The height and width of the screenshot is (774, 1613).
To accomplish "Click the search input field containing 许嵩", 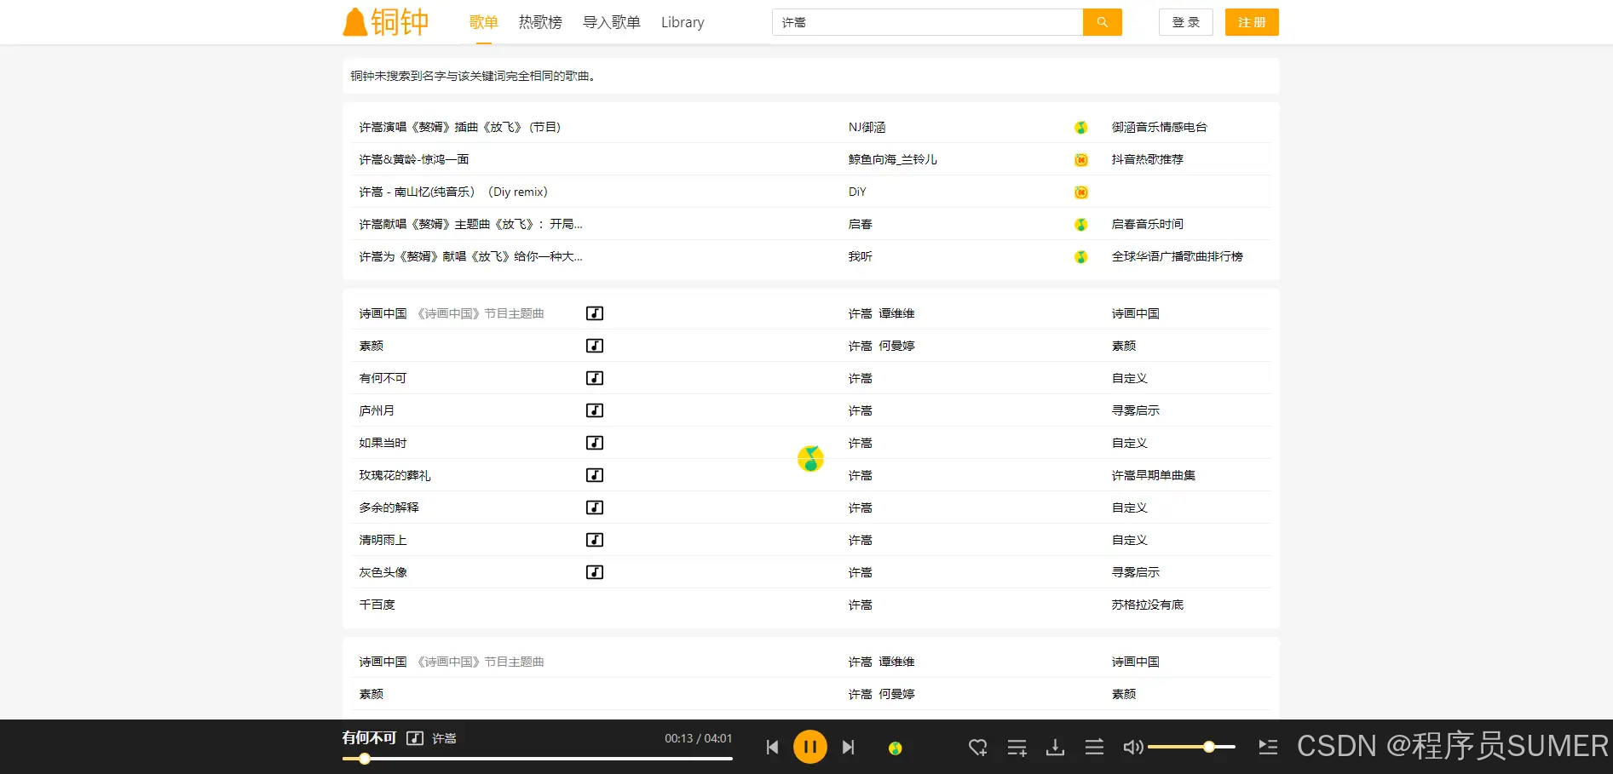I will tap(927, 22).
